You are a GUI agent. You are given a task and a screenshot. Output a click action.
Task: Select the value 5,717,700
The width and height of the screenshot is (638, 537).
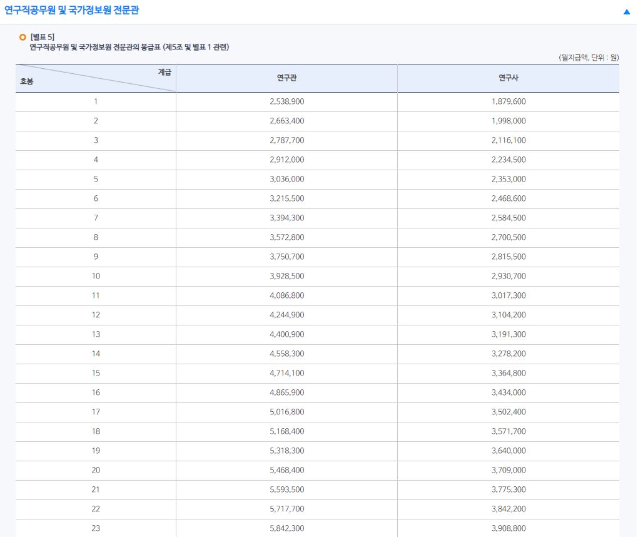pyautogui.click(x=287, y=509)
